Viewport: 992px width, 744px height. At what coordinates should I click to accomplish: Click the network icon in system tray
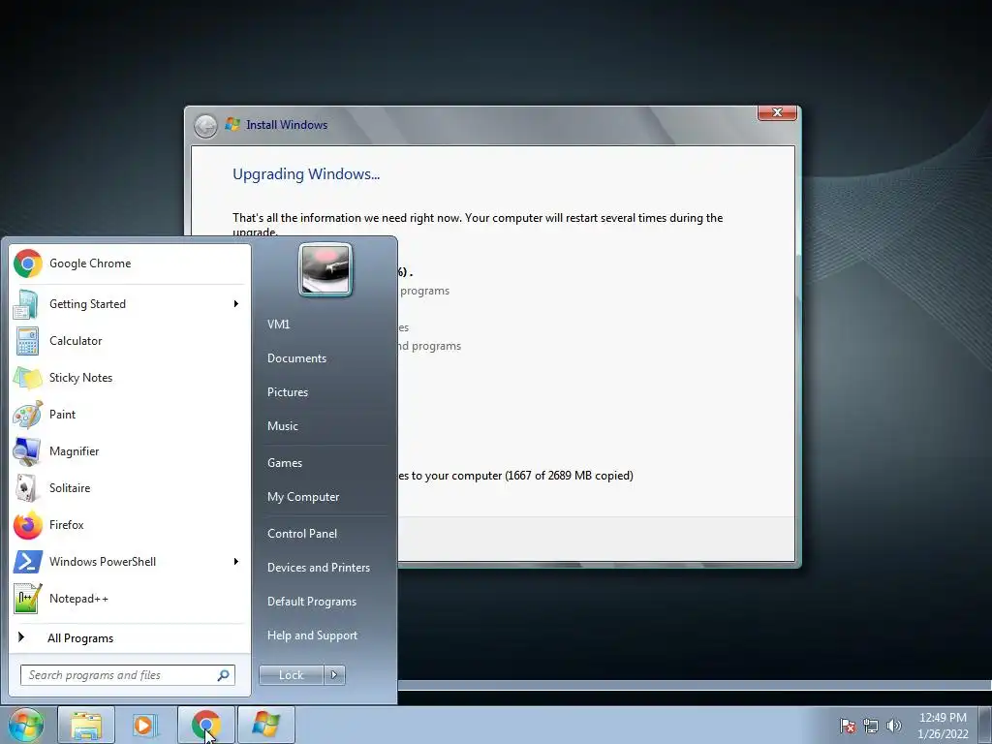click(x=871, y=726)
